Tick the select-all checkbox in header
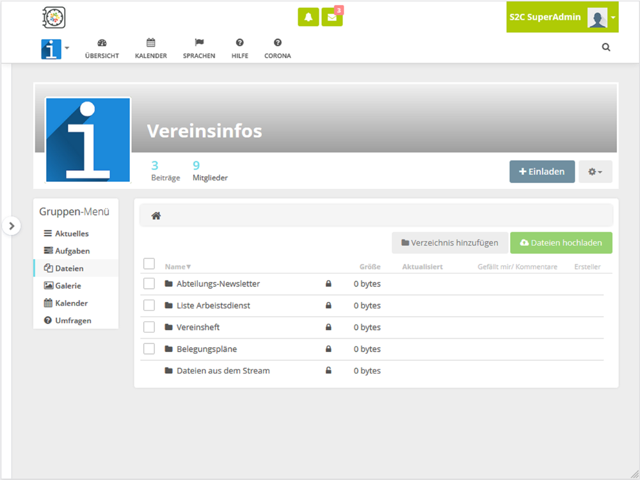The width and height of the screenshot is (640, 480). 149,264
